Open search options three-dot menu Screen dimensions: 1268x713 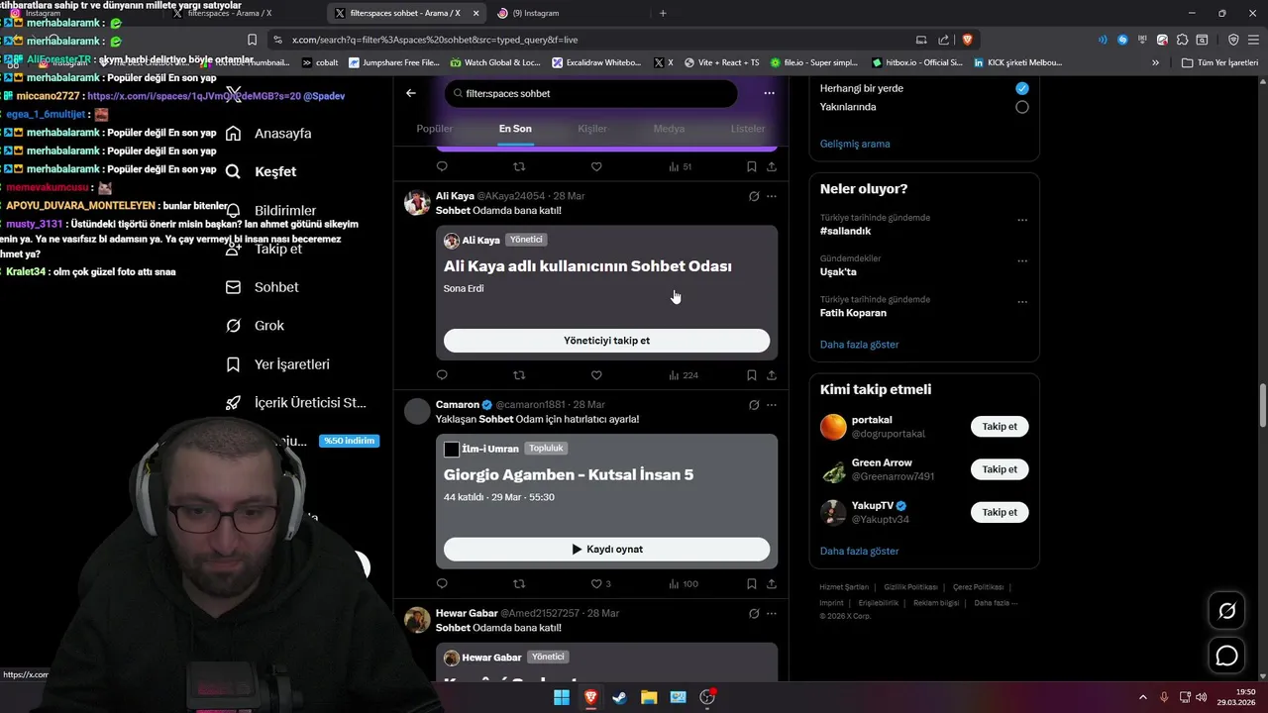pyautogui.click(x=769, y=93)
